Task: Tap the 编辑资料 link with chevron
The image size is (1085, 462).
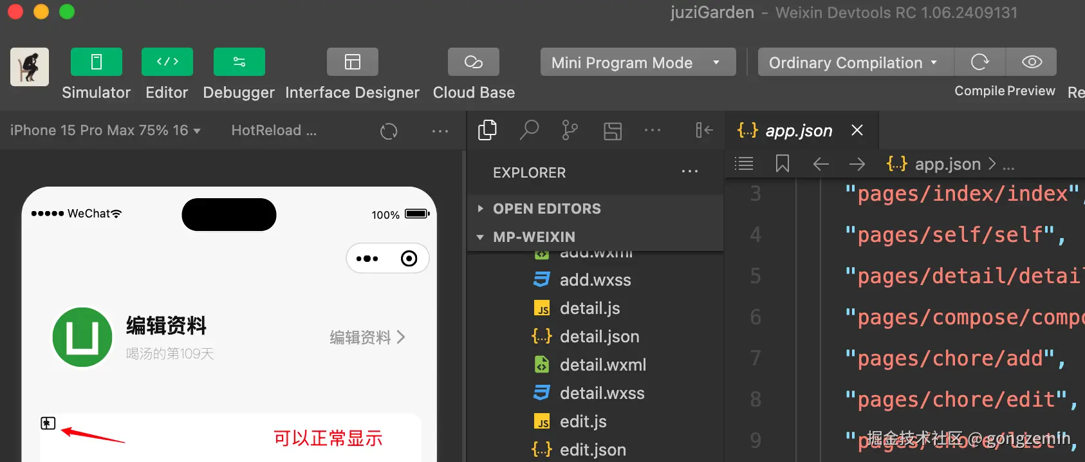Action: coord(367,337)
